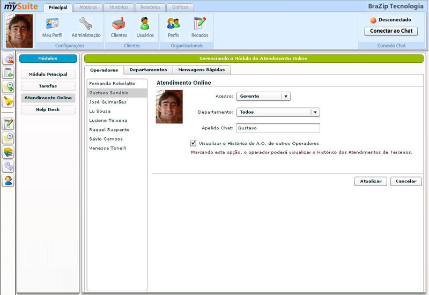The image size is (429, 295).
Task: Click the stacked books sidebar icon
Action: coord(8,152)
